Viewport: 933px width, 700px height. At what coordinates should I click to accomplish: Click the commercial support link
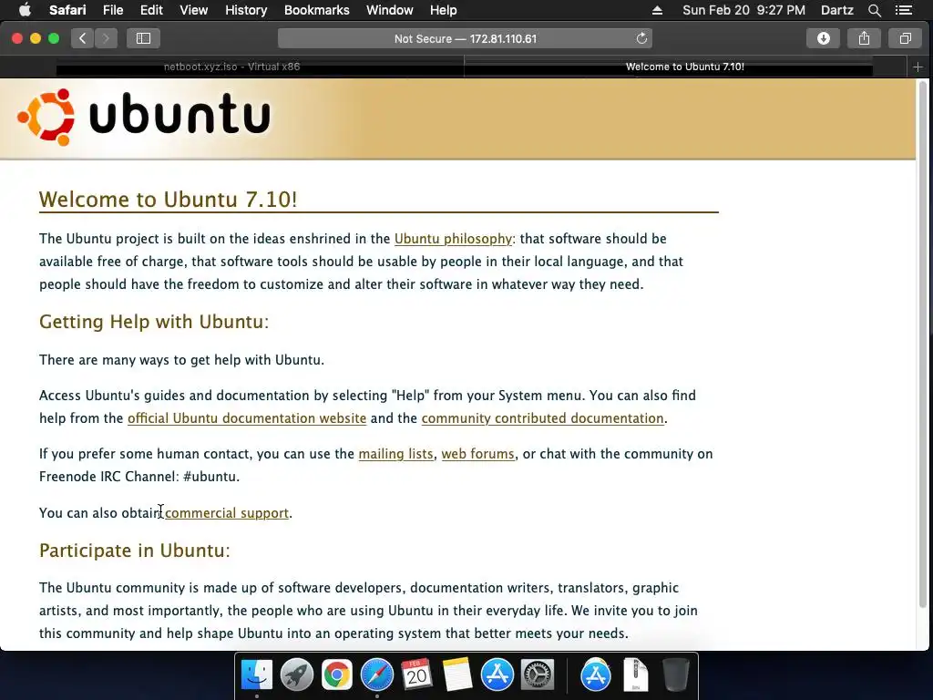tap(227, 513)
